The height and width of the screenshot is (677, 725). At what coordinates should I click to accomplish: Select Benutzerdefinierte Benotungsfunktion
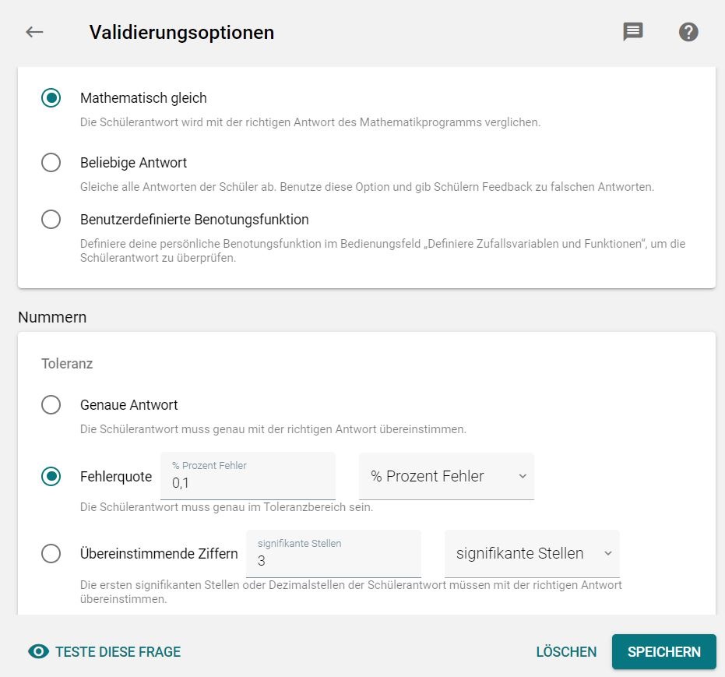click(51, 220)
